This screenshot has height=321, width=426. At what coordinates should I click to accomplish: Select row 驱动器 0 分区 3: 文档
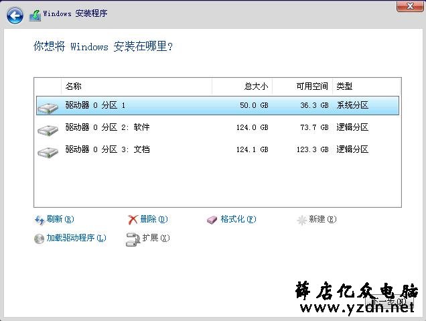tap(218, 149)
